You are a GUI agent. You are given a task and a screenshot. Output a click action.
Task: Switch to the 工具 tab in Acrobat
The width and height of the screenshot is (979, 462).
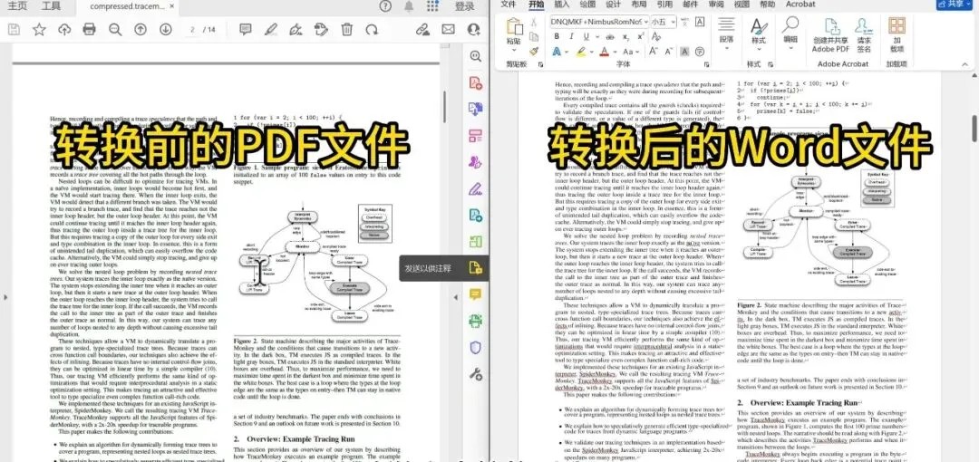tap(51, 6)
